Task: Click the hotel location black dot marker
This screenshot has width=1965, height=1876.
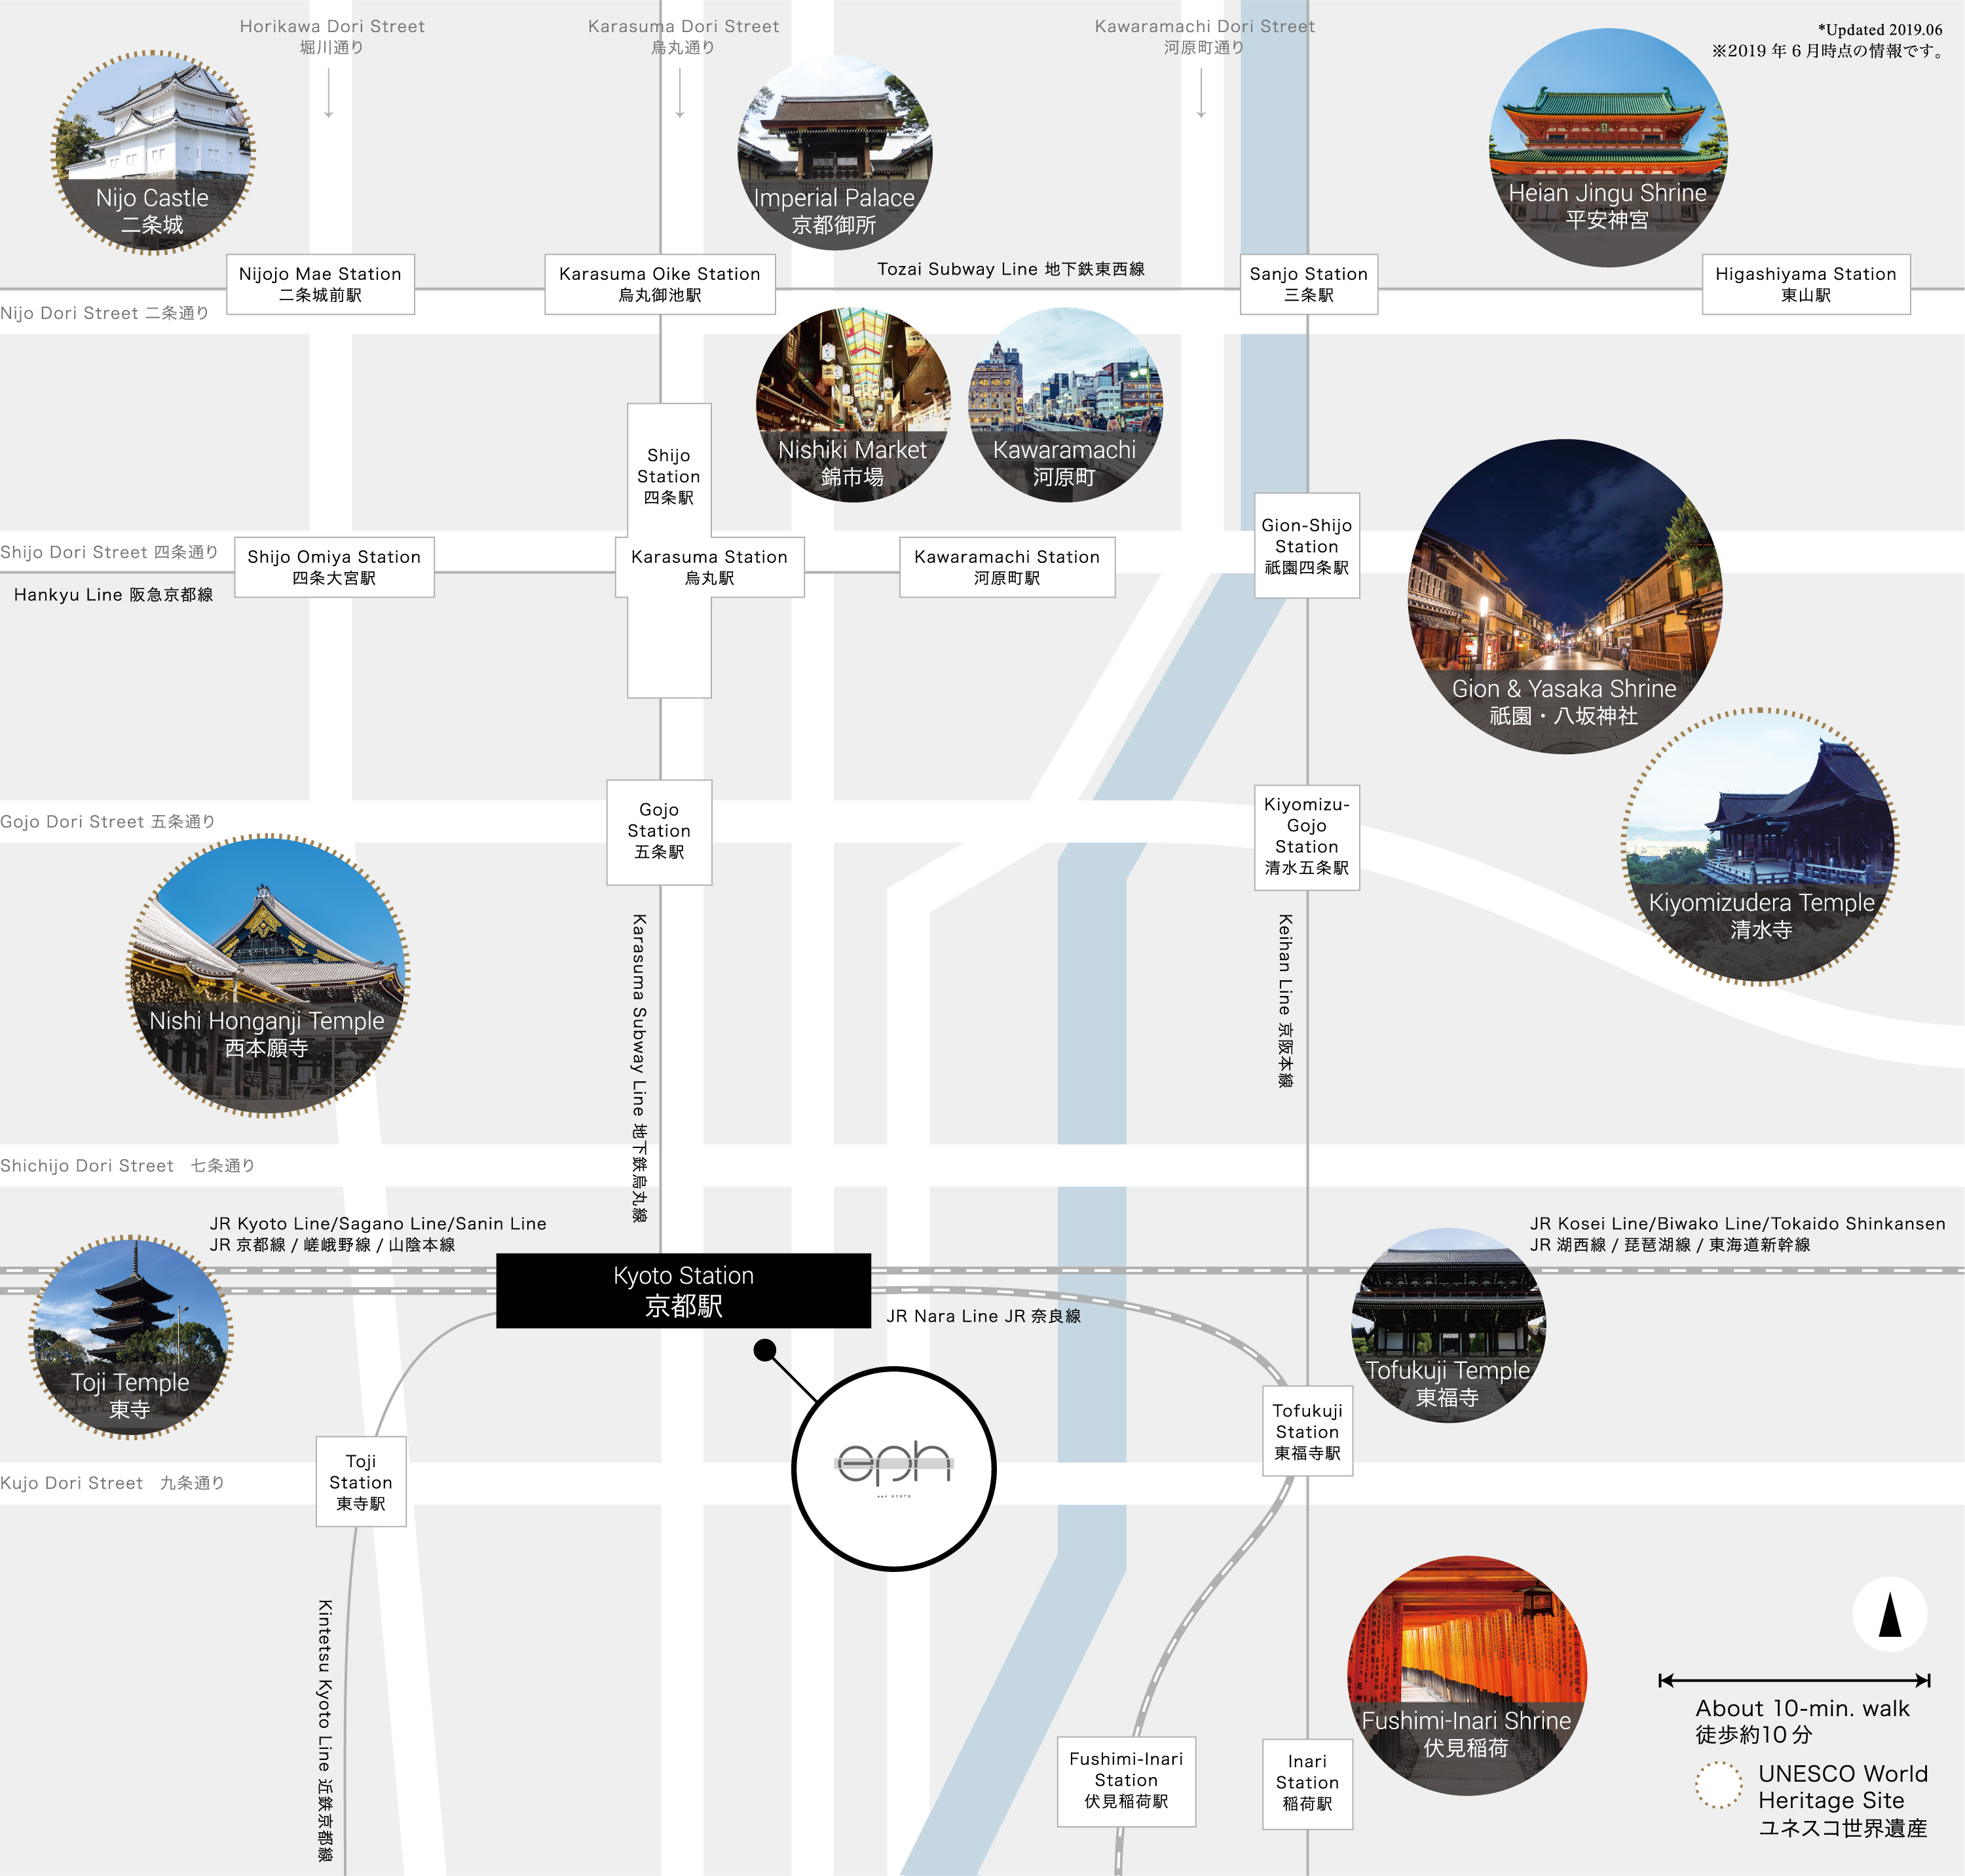Action: [764, 1351]
